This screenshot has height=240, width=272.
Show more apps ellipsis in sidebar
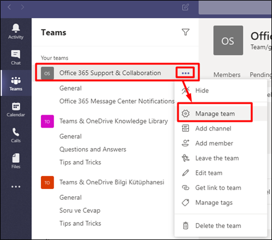[16, 187]
